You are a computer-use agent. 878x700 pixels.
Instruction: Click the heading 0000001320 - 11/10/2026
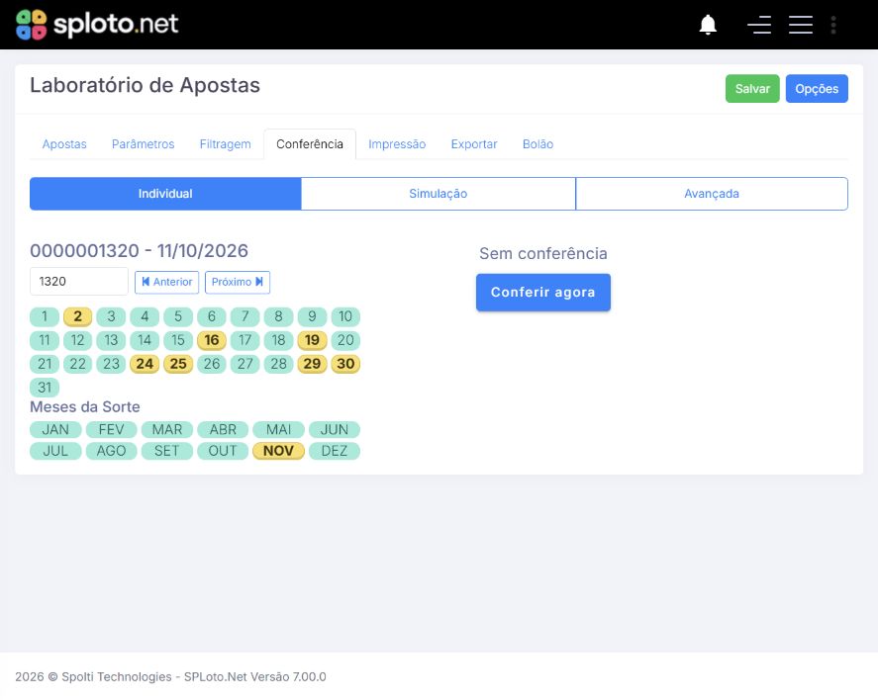coord(139,251)
